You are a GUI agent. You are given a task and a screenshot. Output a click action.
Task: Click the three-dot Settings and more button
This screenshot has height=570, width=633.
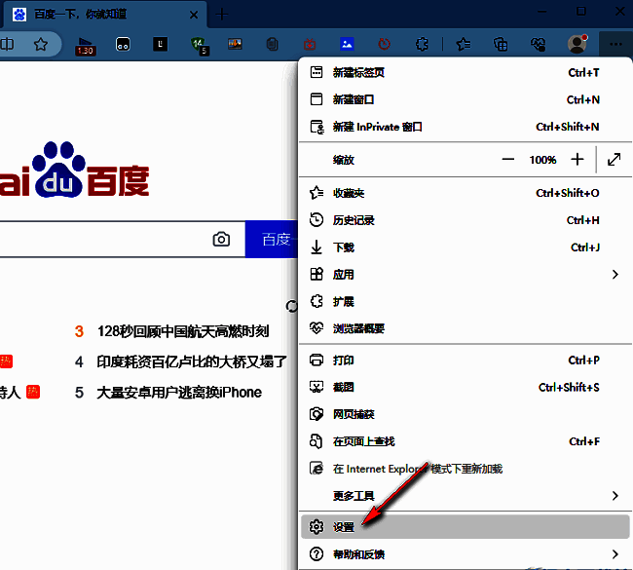[614, 44]
